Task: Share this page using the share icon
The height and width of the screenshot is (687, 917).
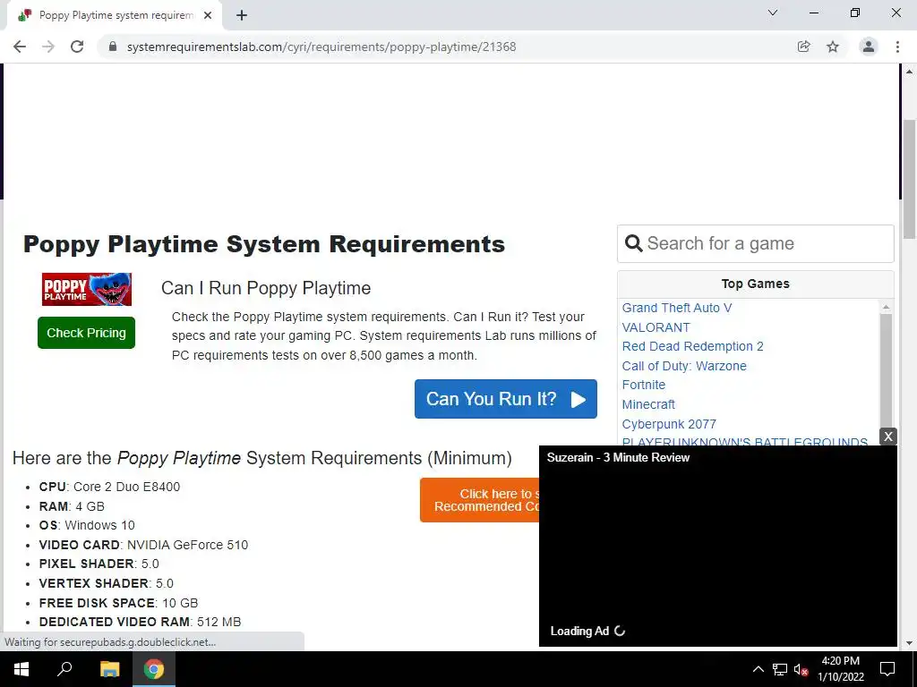Action: tap(804, 47)
